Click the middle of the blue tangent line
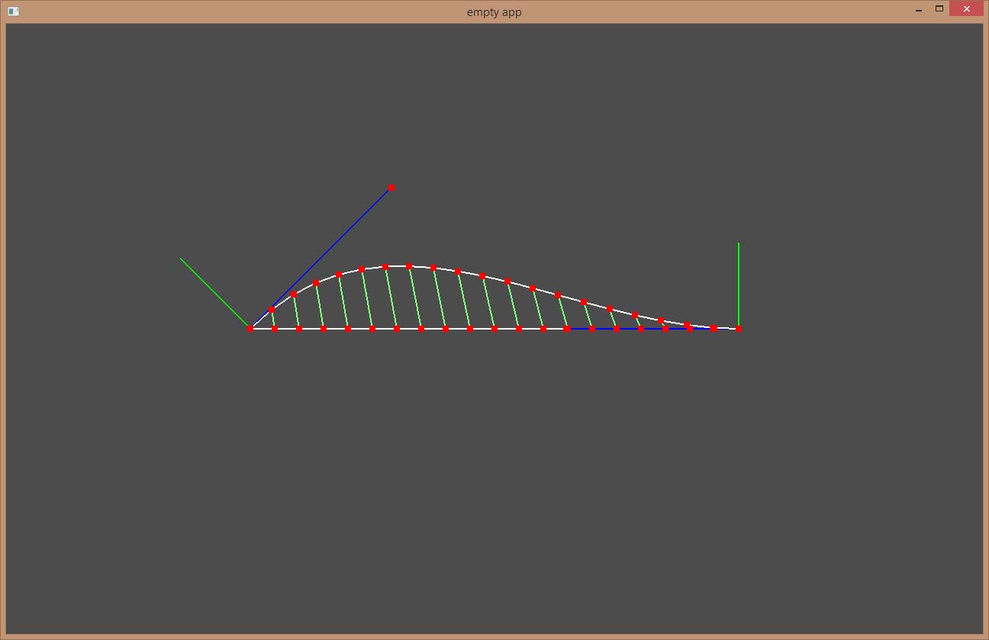The height and width of the screenshot is (640, 989). [321, 258]
